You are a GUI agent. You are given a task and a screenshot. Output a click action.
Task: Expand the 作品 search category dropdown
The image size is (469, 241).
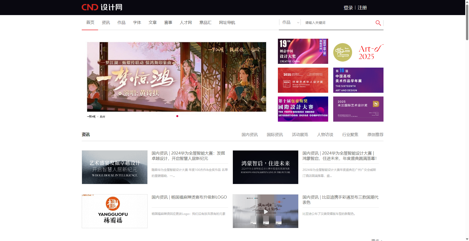(x=290, y=23)
